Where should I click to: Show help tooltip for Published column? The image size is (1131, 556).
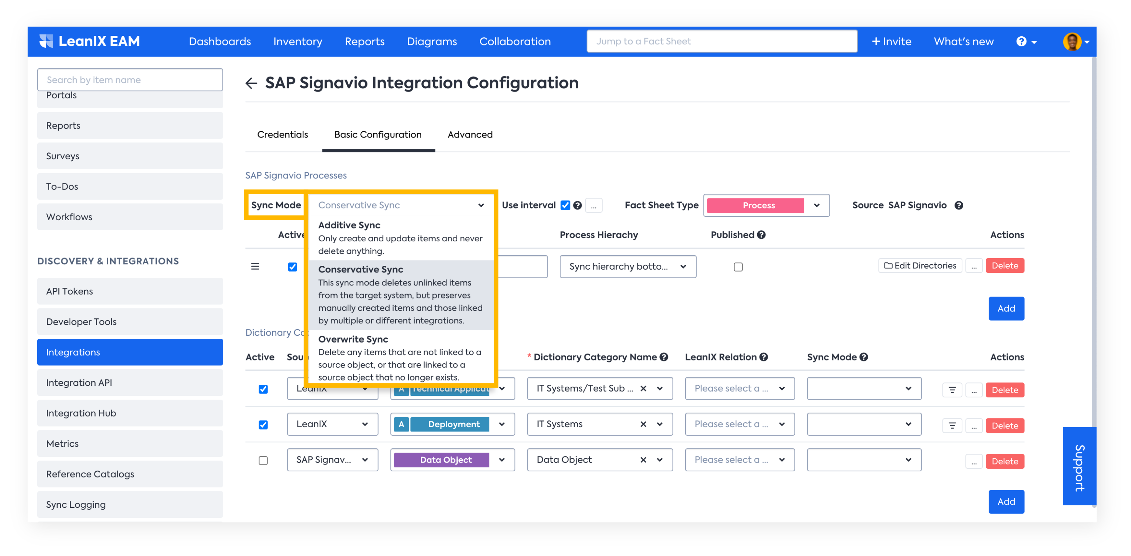click(761, 235)
